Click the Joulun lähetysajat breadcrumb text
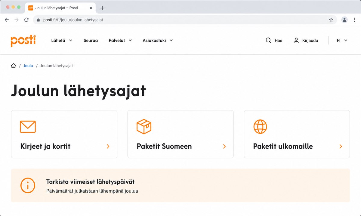The image size is (361, 216). point(57,66)
